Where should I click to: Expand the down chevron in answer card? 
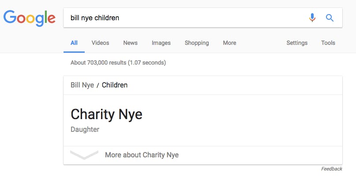84,155
